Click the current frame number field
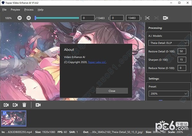The width and height of the screenshot is (192, 136). tap(88, 18)
